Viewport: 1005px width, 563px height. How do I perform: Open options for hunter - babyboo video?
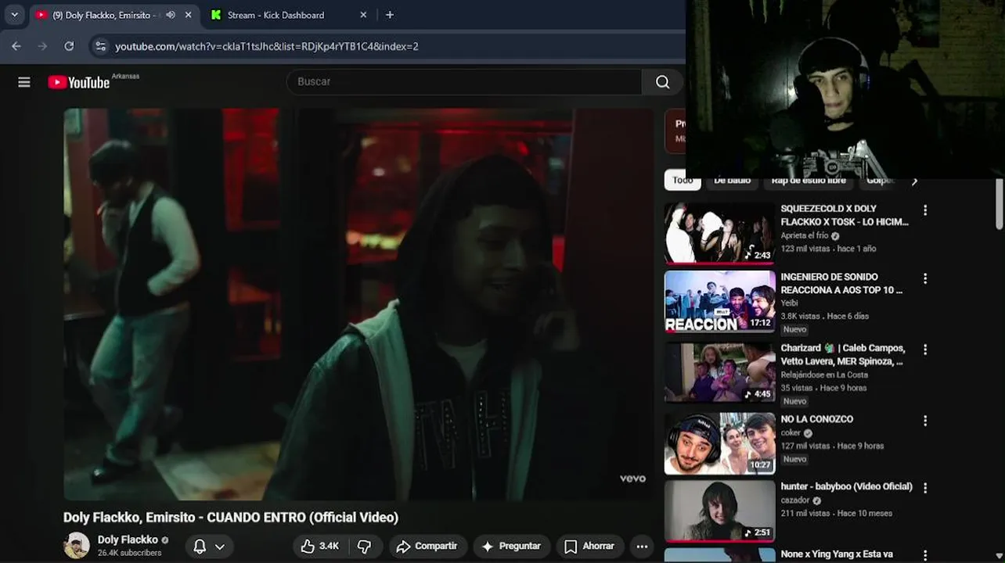pos(925,488)
